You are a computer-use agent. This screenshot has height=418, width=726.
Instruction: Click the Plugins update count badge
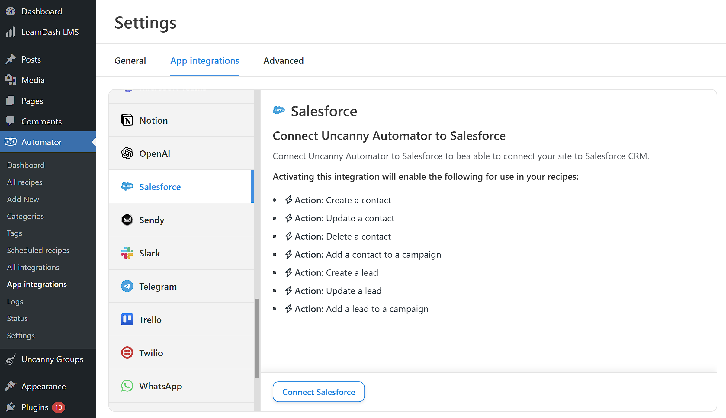click(x=59, y=407)
